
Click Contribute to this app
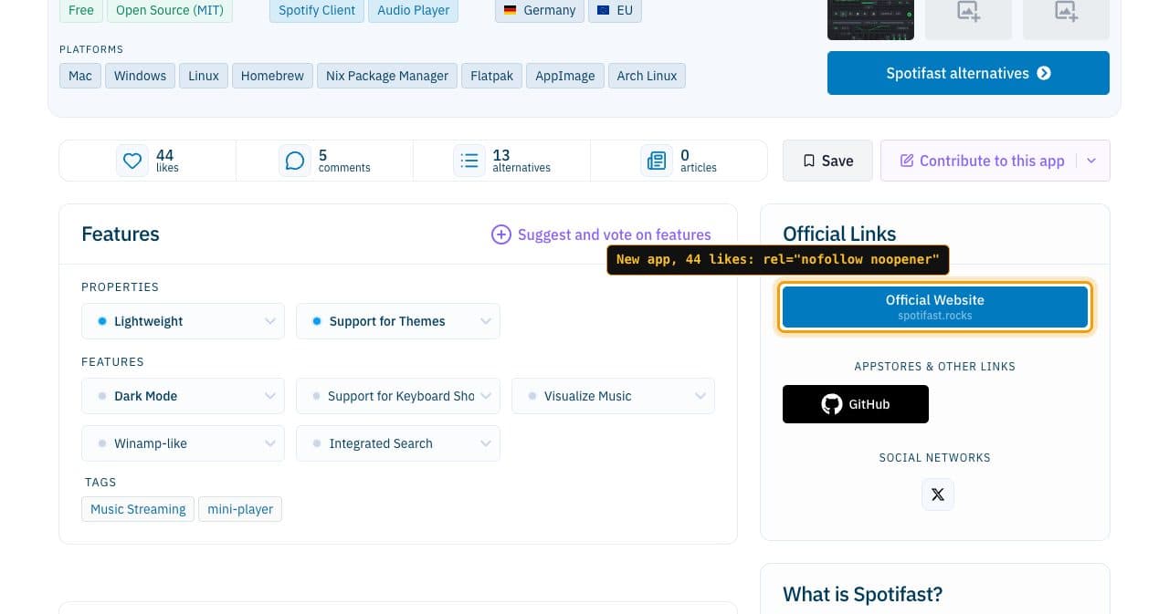click(982, 161)
